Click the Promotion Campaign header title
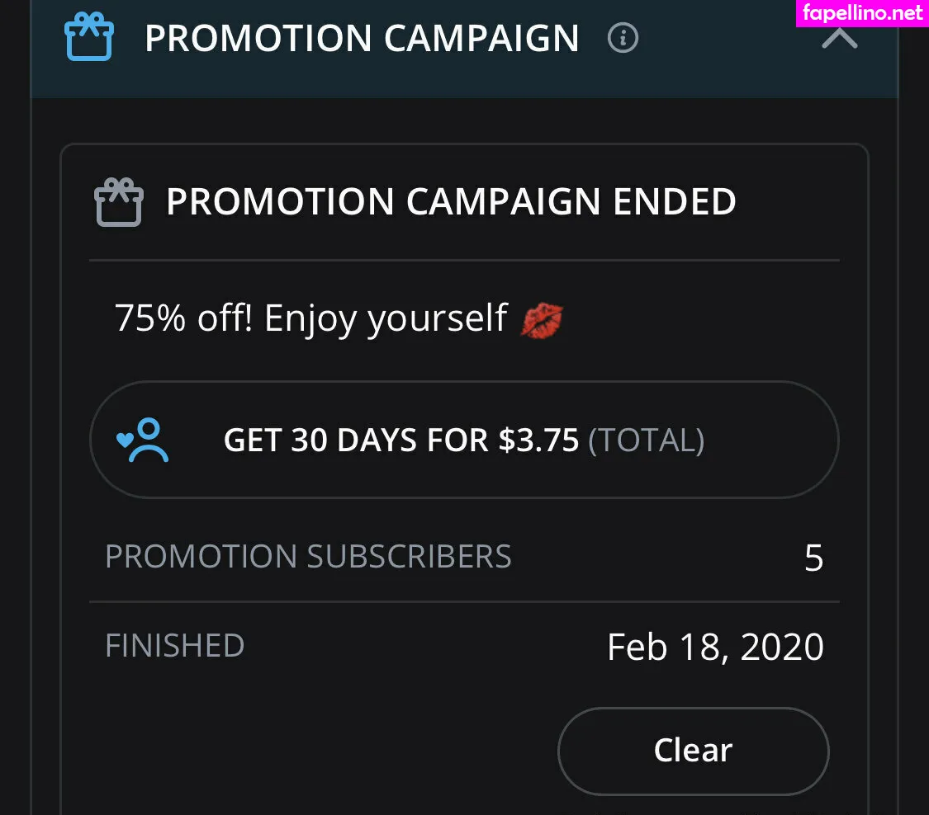 click(x=362, y=39)
